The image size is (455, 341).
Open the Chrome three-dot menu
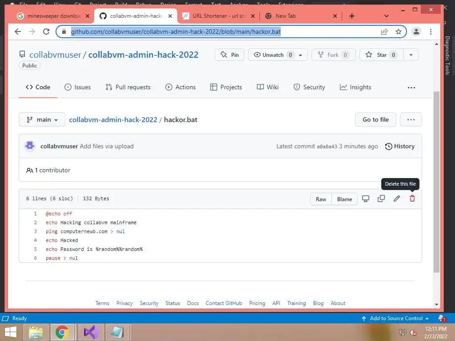coord(431,32)
